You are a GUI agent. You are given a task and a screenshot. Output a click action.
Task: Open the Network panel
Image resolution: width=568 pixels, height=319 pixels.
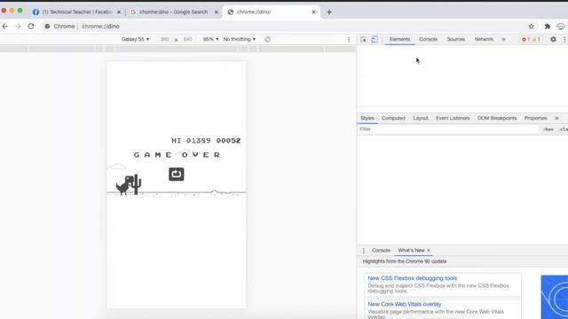(484, 39)
